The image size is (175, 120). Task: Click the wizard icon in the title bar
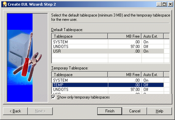coord(5,4)
